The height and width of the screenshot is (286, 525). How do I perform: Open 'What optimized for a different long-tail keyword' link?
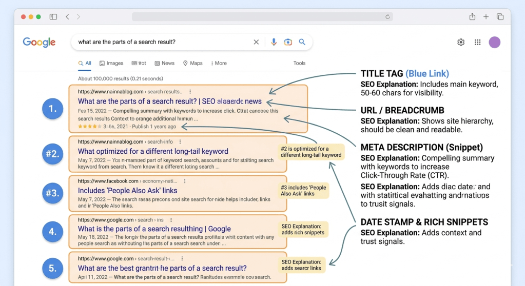153,151
